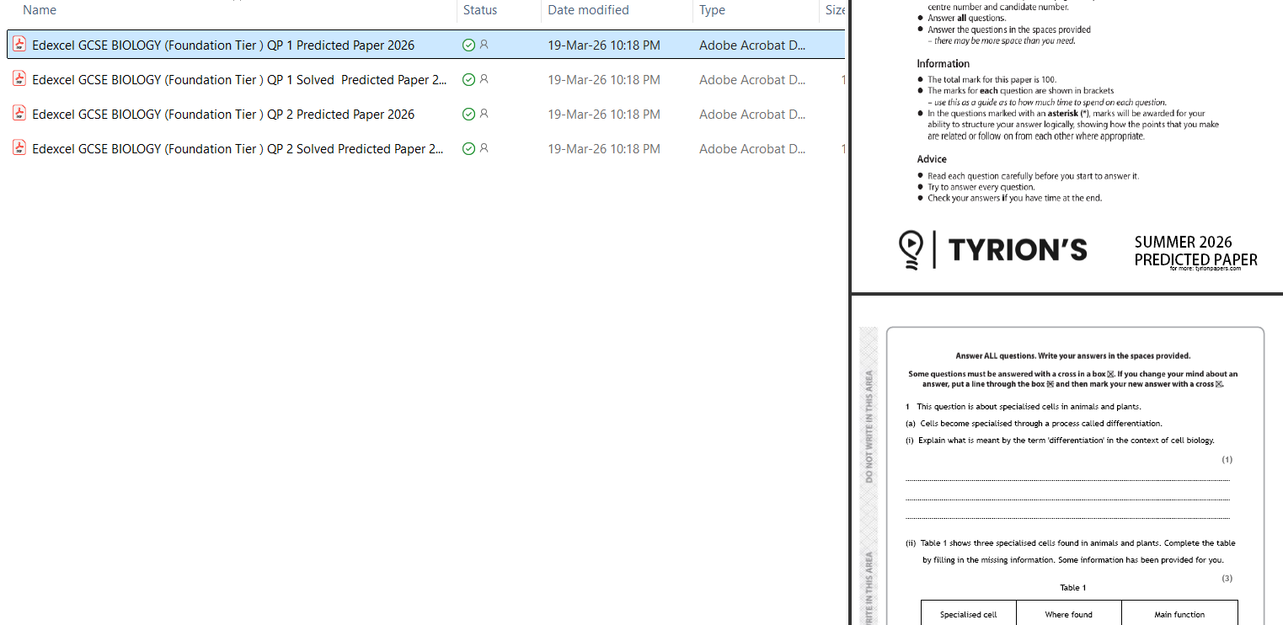Click the Size column header
This screenshot has width=1283, height=625.
click(x=834, y=10)
